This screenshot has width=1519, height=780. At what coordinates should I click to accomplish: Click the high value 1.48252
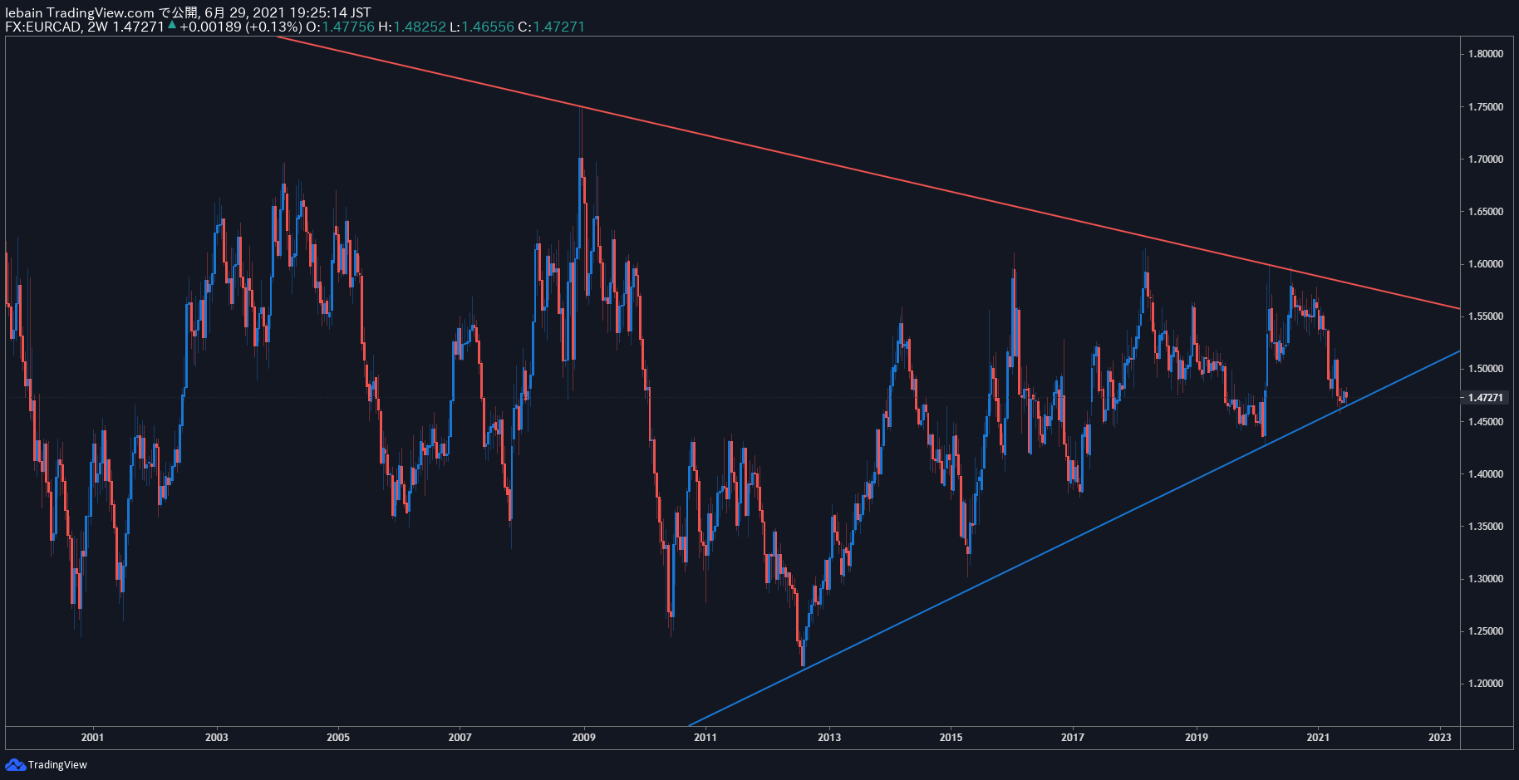[x=420, y=27]
